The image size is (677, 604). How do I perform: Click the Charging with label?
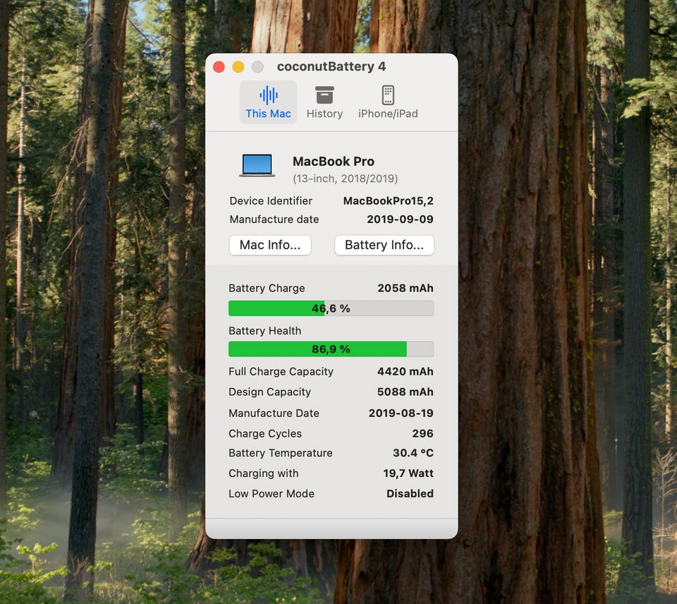263,473
